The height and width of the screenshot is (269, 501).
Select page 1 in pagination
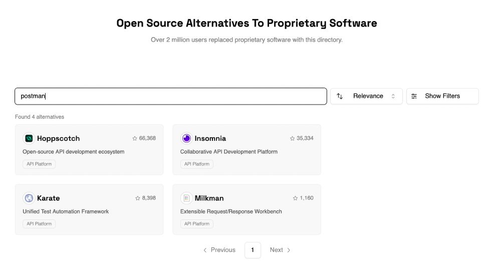[x=253, y=250]
